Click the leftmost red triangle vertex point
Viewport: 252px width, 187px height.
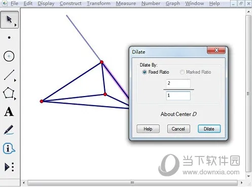[42, 101]
